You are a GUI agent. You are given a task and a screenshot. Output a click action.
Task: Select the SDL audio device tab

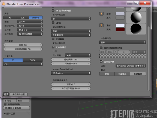pyautogui.click(x=23, y=18)
